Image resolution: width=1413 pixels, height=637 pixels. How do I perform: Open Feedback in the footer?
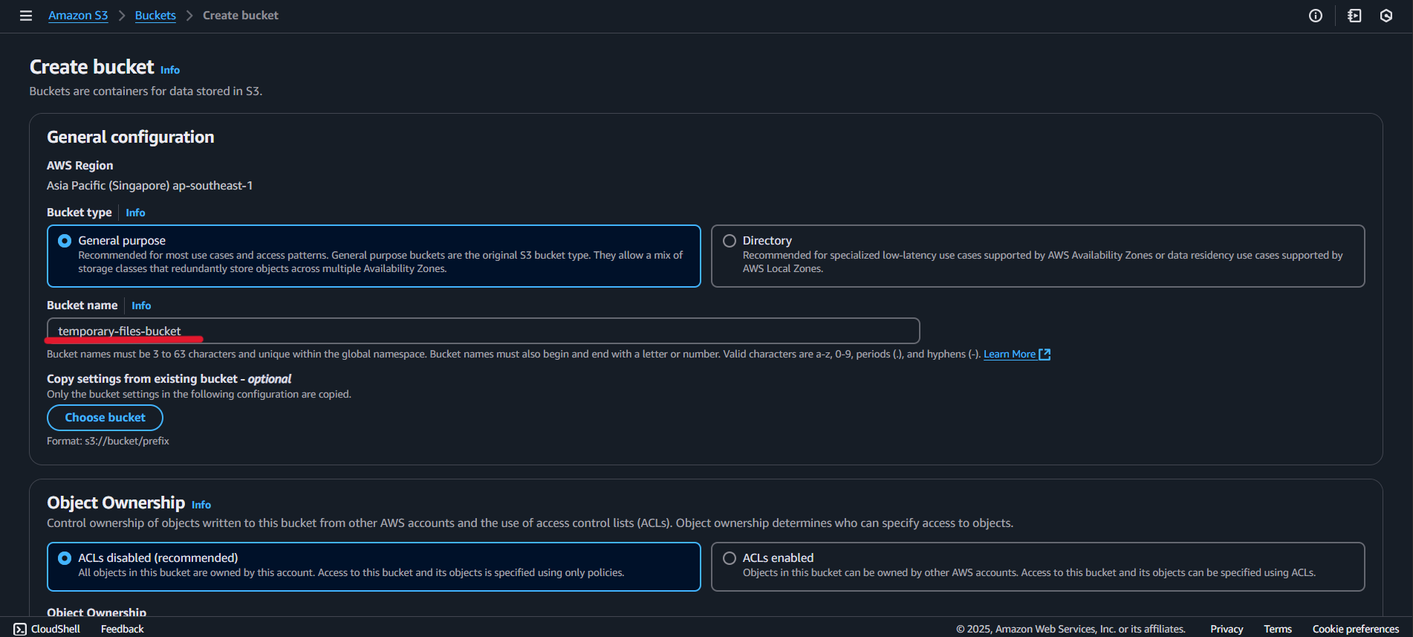point(123,629)
